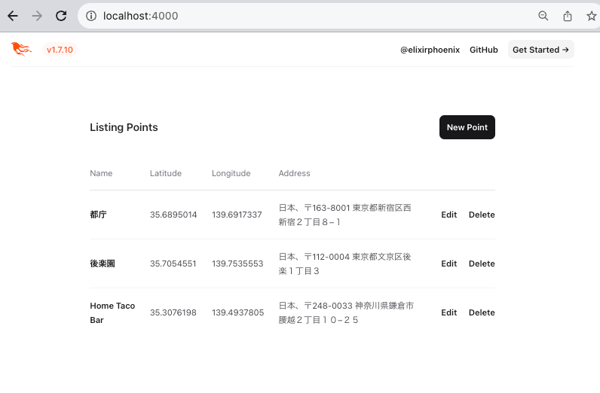Edit the Home Taco Bar point
Screen dimensions: 600x393
tap(448, 312)
